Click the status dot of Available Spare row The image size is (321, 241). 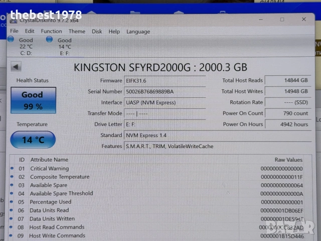[x=12, y=185]
